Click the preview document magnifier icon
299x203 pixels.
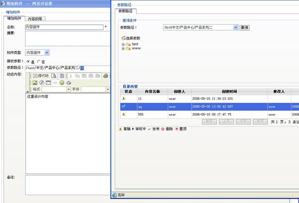coord(54,76)
